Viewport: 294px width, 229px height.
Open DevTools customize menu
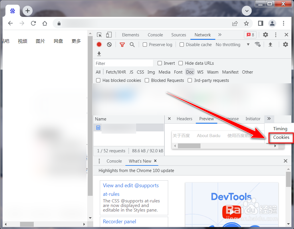point(276,35)
